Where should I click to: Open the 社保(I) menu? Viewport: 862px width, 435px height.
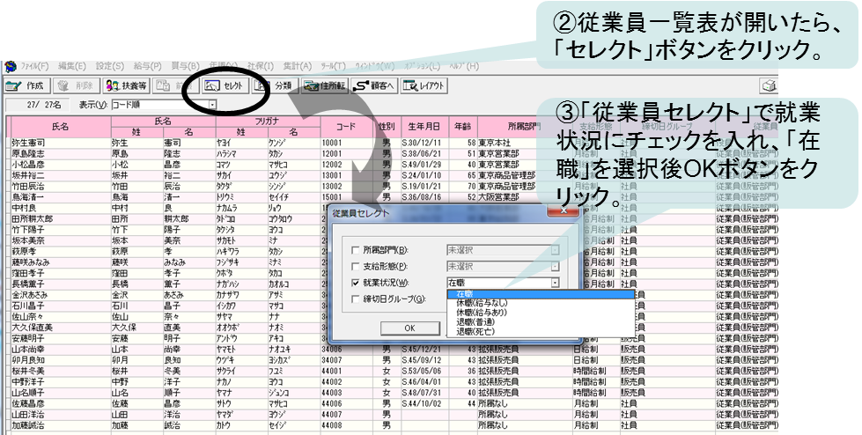(261, 66)
